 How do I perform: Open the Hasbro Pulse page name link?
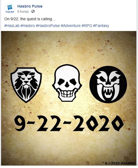point(30,6)
